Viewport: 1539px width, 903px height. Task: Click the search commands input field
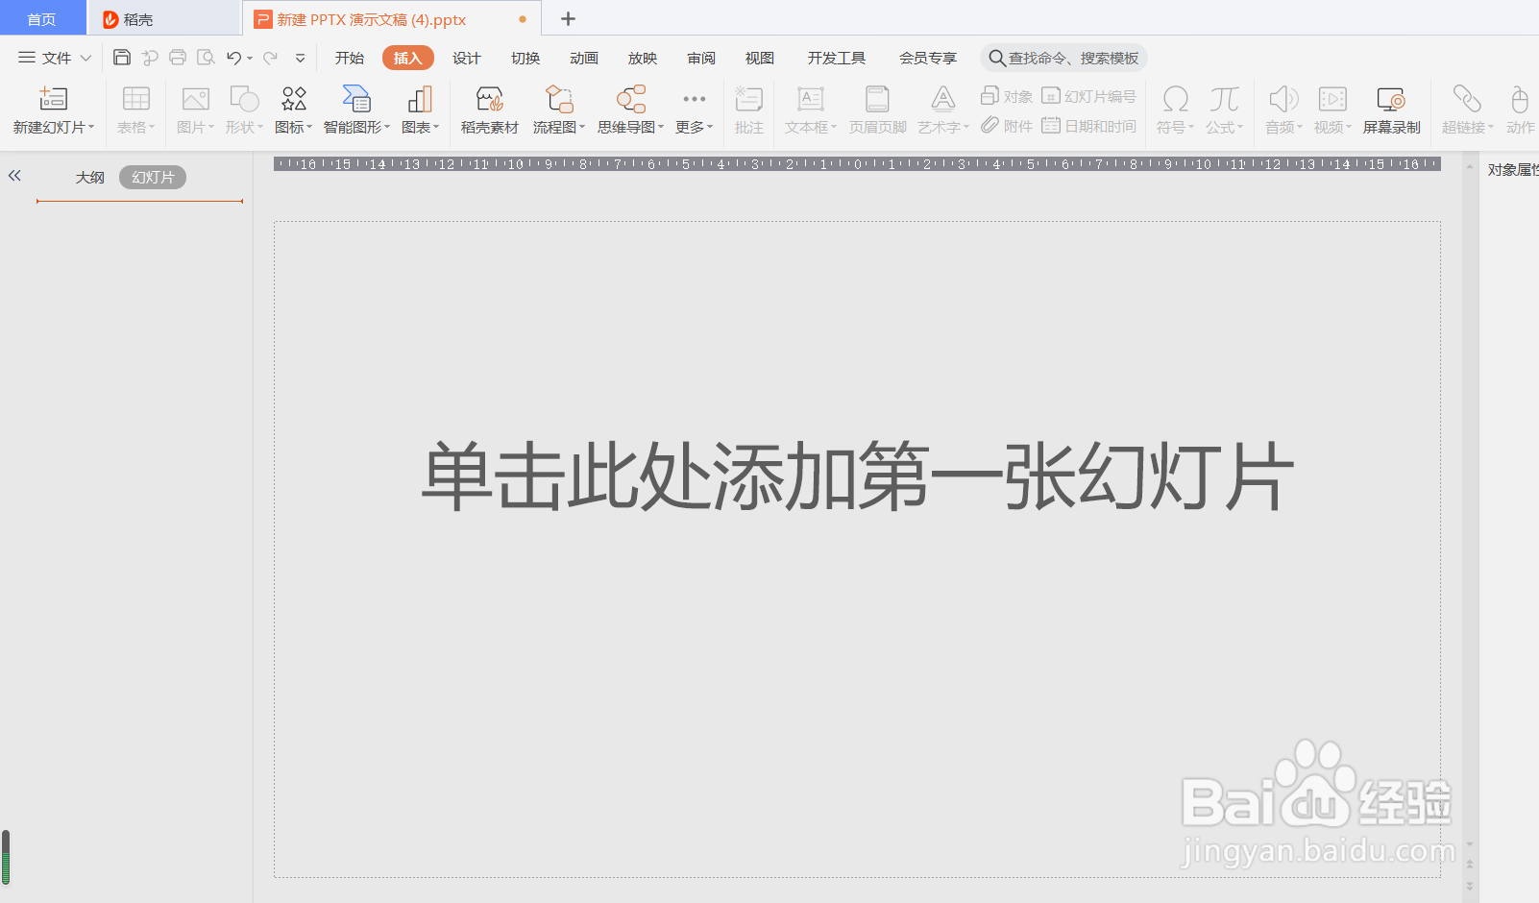[1063, 58]
